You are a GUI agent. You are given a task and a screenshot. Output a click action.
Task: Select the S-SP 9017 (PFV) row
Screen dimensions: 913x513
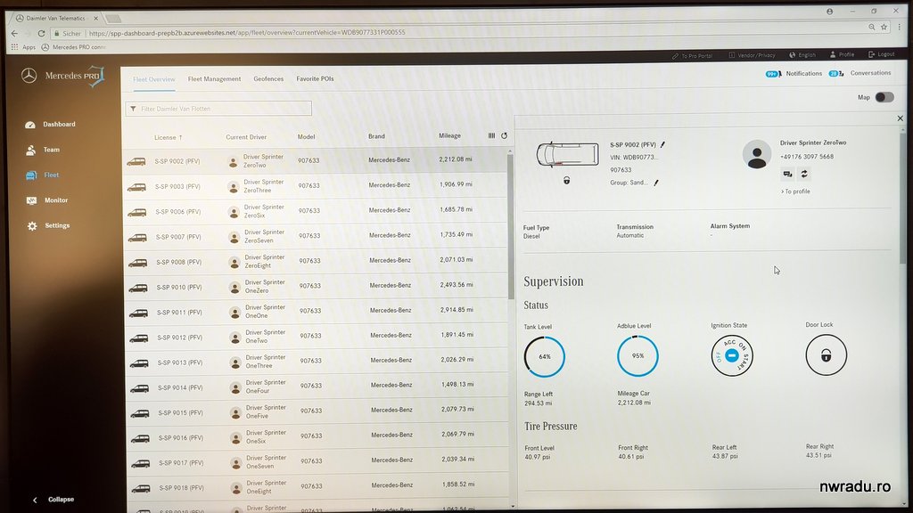[318, 462]
